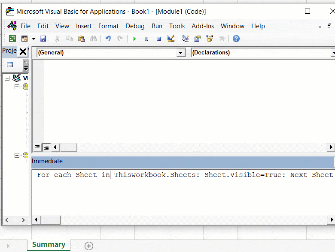Click the Immediate window title bar
The image size is (335, 252).
click(x=183, y=162)
